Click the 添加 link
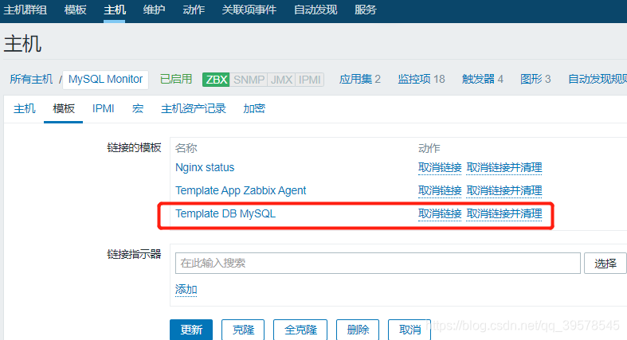The height and width of the screenshot is (340, 627). (x=186, y=290)
